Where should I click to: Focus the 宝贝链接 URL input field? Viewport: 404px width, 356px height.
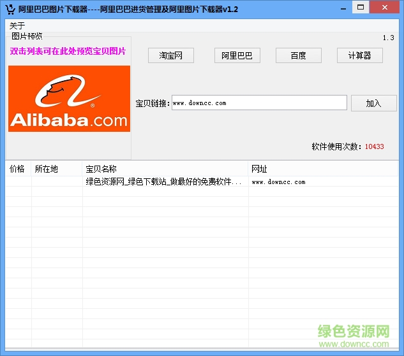pos(258,103)
